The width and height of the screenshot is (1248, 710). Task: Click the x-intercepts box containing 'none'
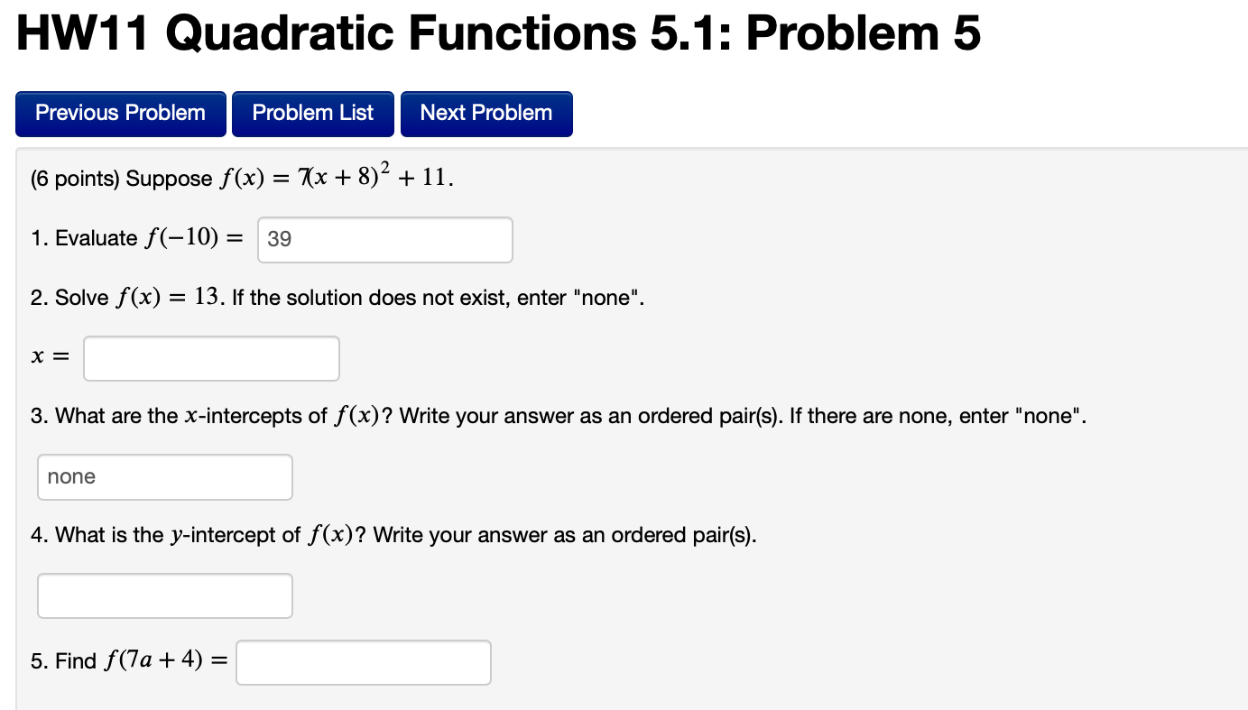point(164,476)
